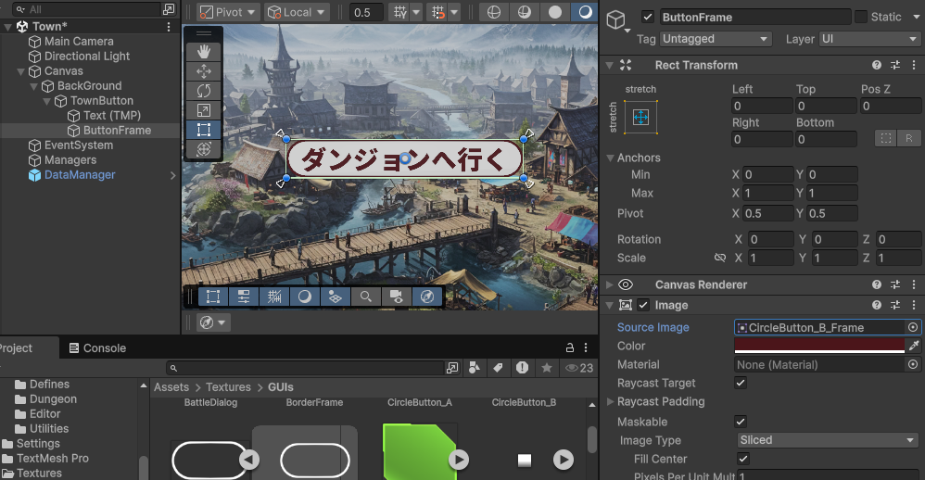Open the Tag dropdown showing Untagged

click(716, 39)
